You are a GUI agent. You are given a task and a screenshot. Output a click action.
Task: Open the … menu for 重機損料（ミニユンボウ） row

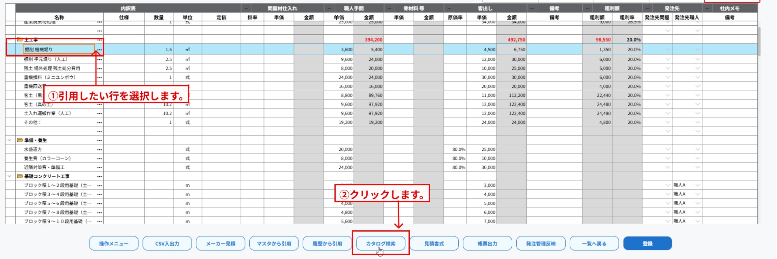[100, 77]
